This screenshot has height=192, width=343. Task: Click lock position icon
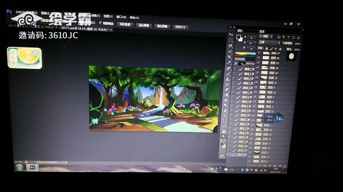(276, 49)
